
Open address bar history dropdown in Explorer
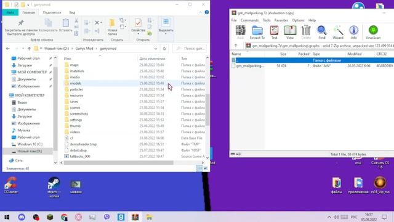click(156, 48)
